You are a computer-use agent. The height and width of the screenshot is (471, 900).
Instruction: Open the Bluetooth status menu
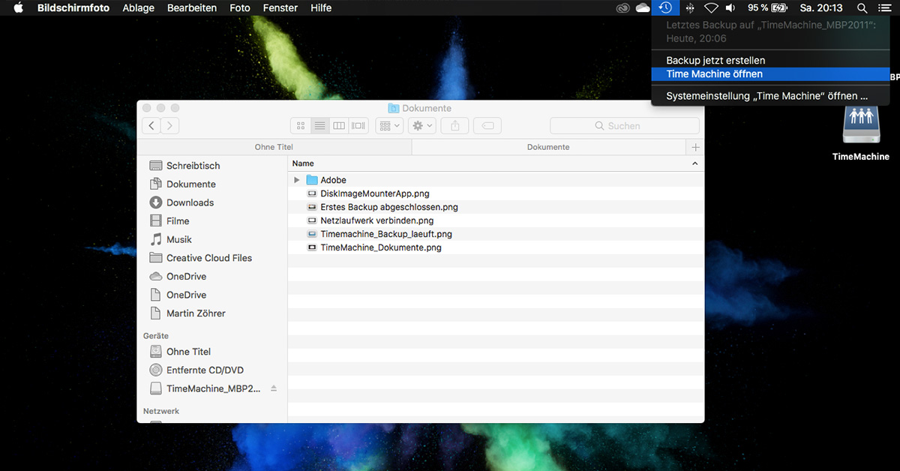(x=689, y=8)
